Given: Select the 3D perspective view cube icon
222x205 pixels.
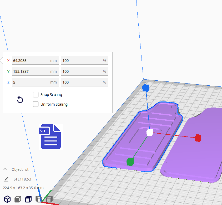Looking at the screenshot, I should coord(7,199).
